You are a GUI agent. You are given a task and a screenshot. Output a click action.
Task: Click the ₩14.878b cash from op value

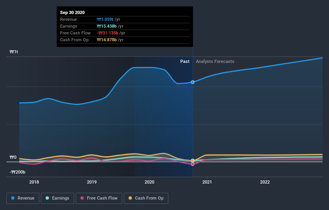coord(107,40)
